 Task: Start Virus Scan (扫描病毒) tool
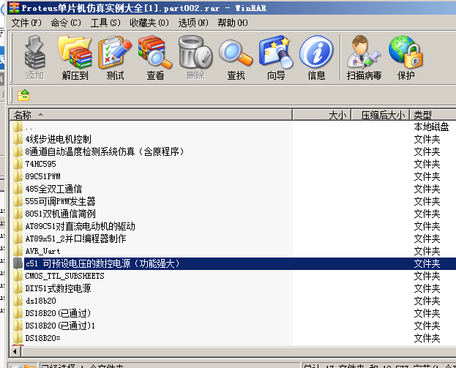click(x=364, y=58)
